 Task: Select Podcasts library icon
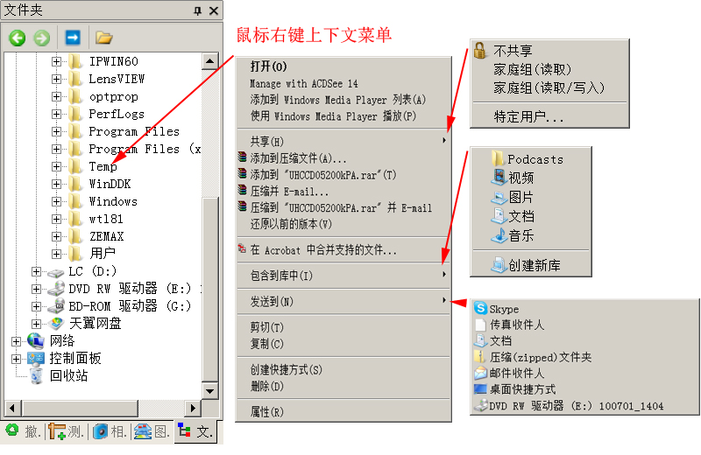tap(498, 158)
